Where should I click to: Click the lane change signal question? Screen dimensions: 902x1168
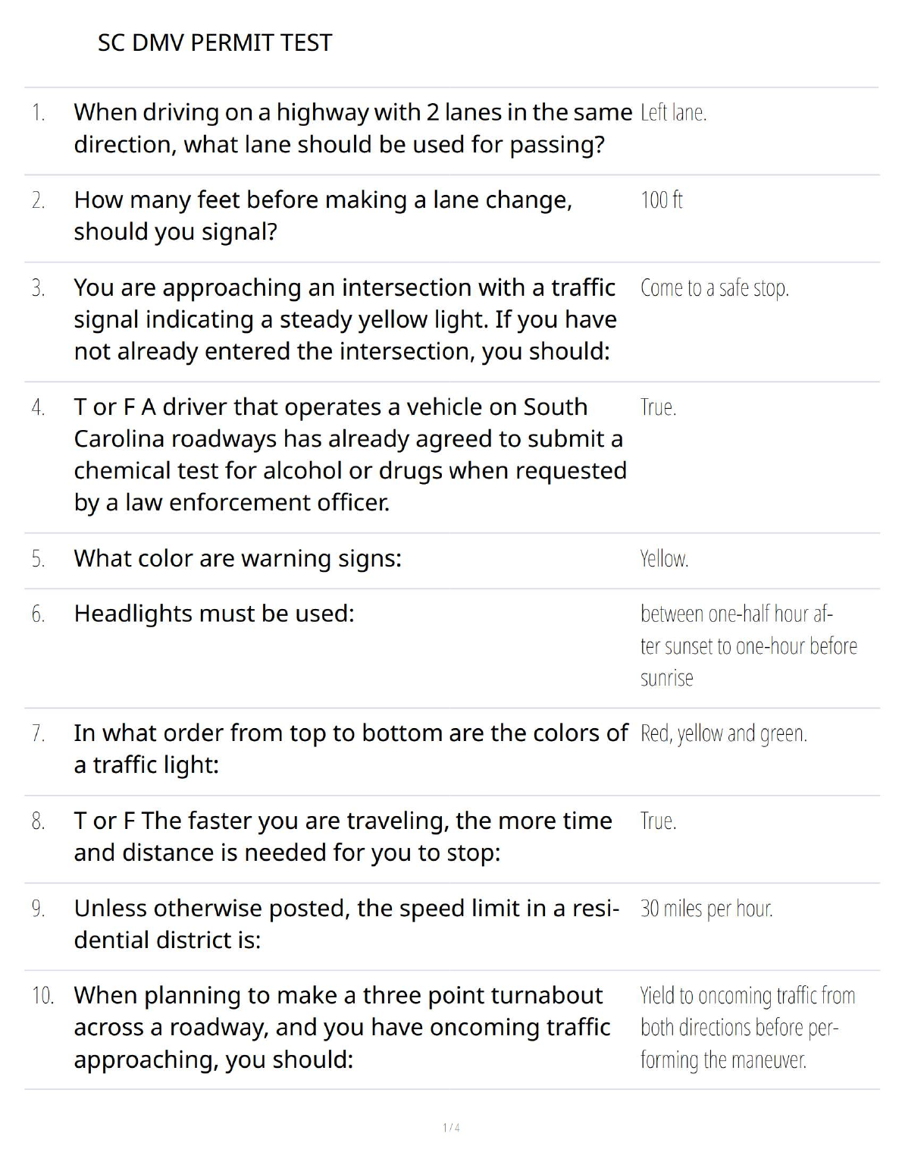[x=322, y=215]
